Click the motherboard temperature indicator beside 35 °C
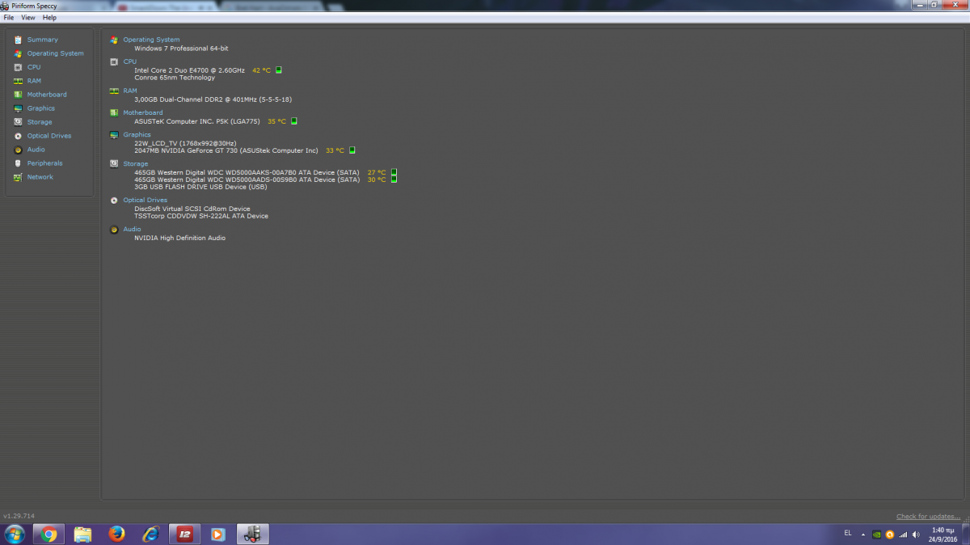The height and width of the screenshot is (545, 970). coord(294,121)
